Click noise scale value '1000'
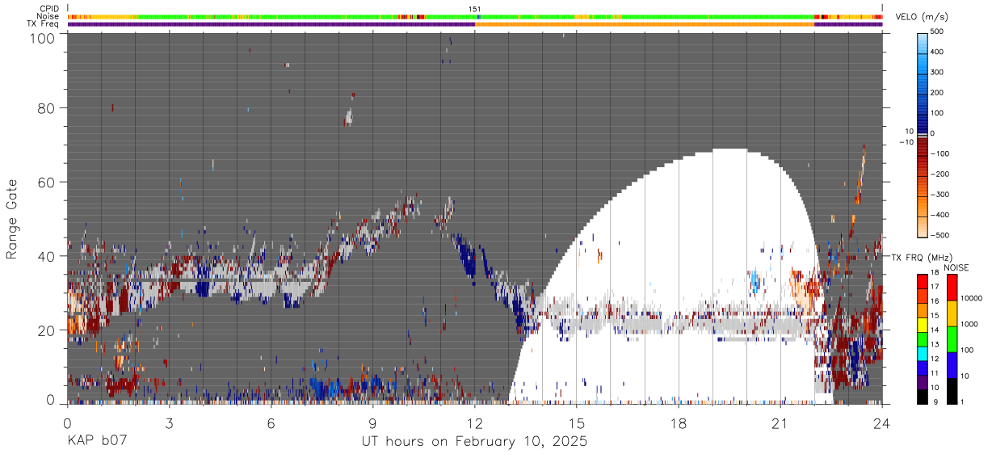 pyautogui.click(x=971, y=324)
